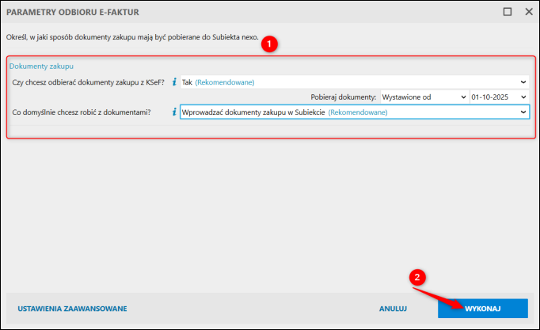540x330 pixels.
Task: Open the 01-10-2025 date picker
Action: 500,97
